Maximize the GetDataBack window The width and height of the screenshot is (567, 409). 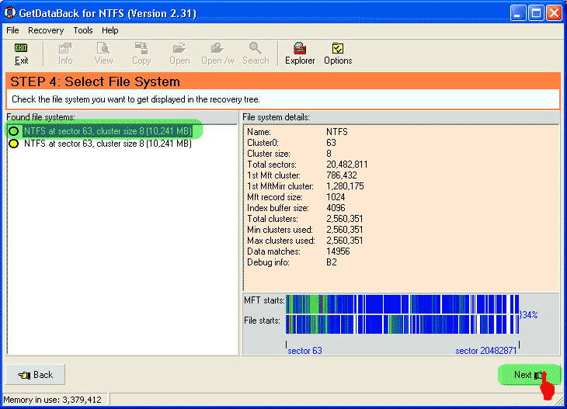pyautogui.click(x=536, y=13)
